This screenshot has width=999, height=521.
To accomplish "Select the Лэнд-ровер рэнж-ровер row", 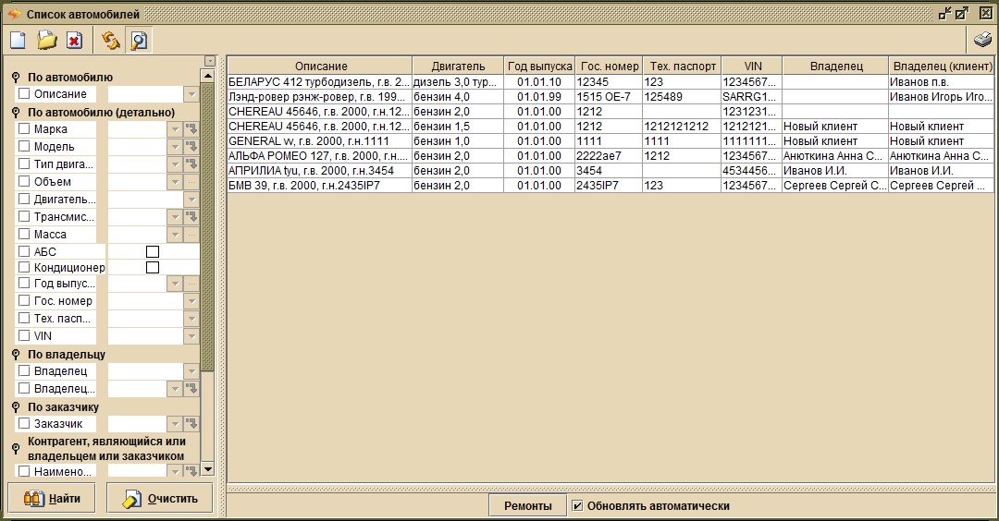I will click(x=610, y=97).
